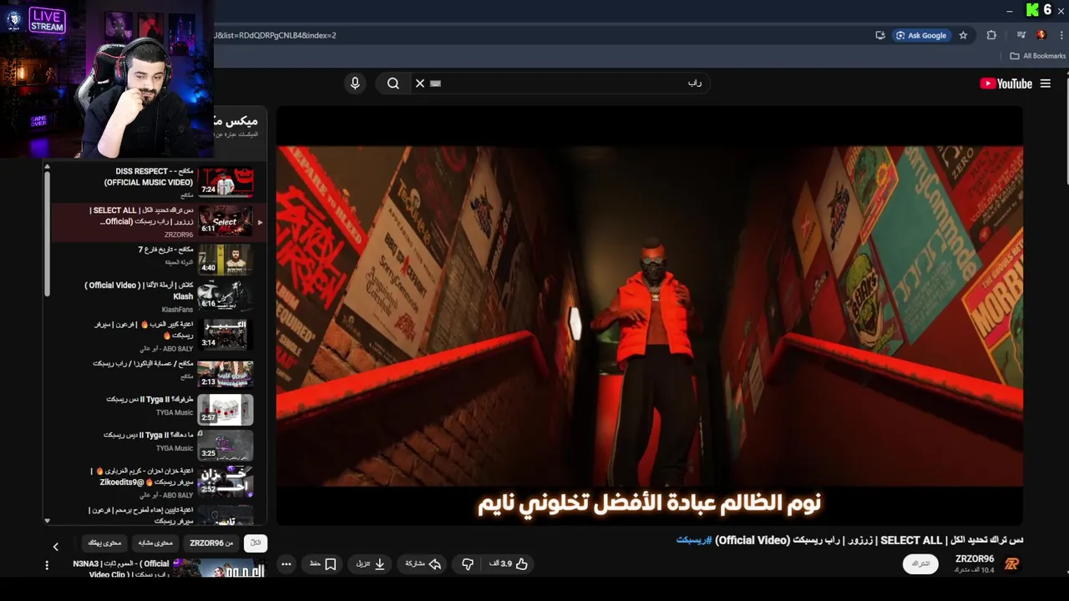Click the voice search microphone icon
This screenshot has width=1069, height=601.
click(x=355, y=83)
